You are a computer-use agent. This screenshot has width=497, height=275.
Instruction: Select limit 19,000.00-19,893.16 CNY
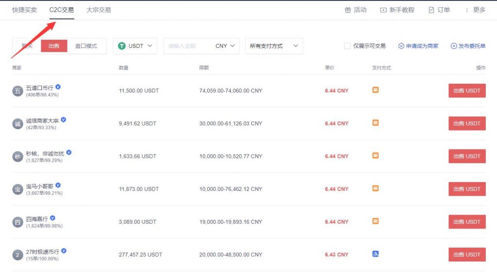(x=231, y=222)
